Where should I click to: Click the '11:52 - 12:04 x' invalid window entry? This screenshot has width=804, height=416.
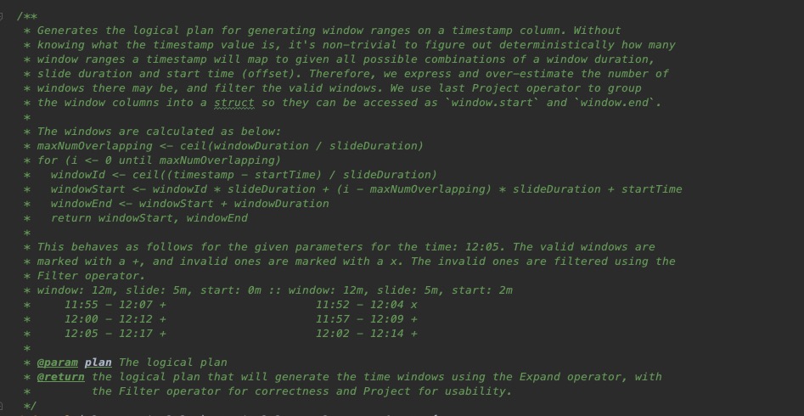coord(366,305)
